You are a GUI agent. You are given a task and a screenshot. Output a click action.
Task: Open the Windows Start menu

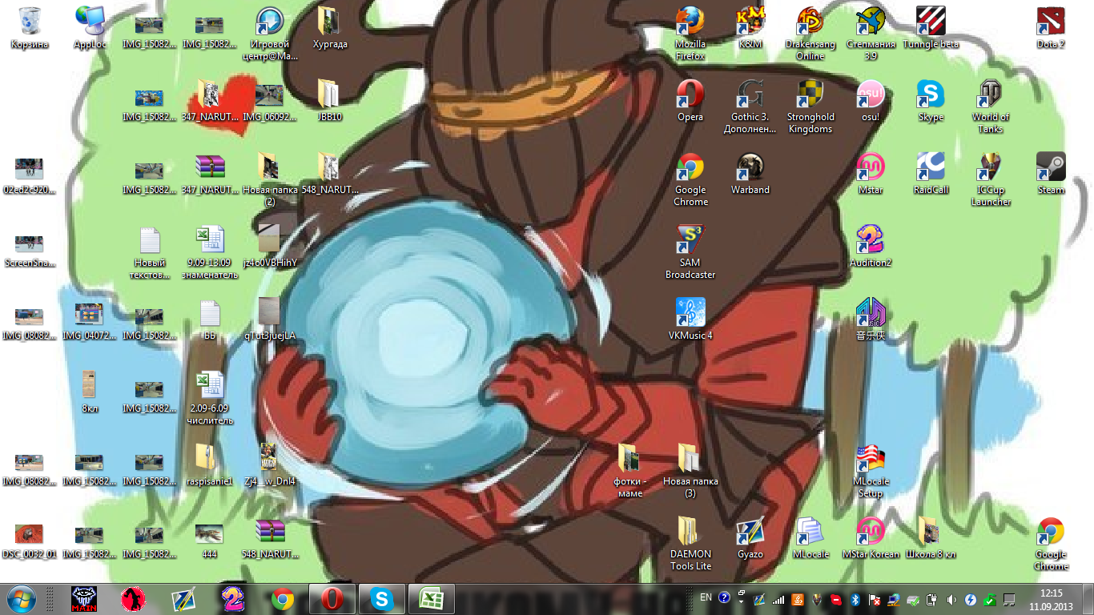pyautogui.click(x=22, y=599)
